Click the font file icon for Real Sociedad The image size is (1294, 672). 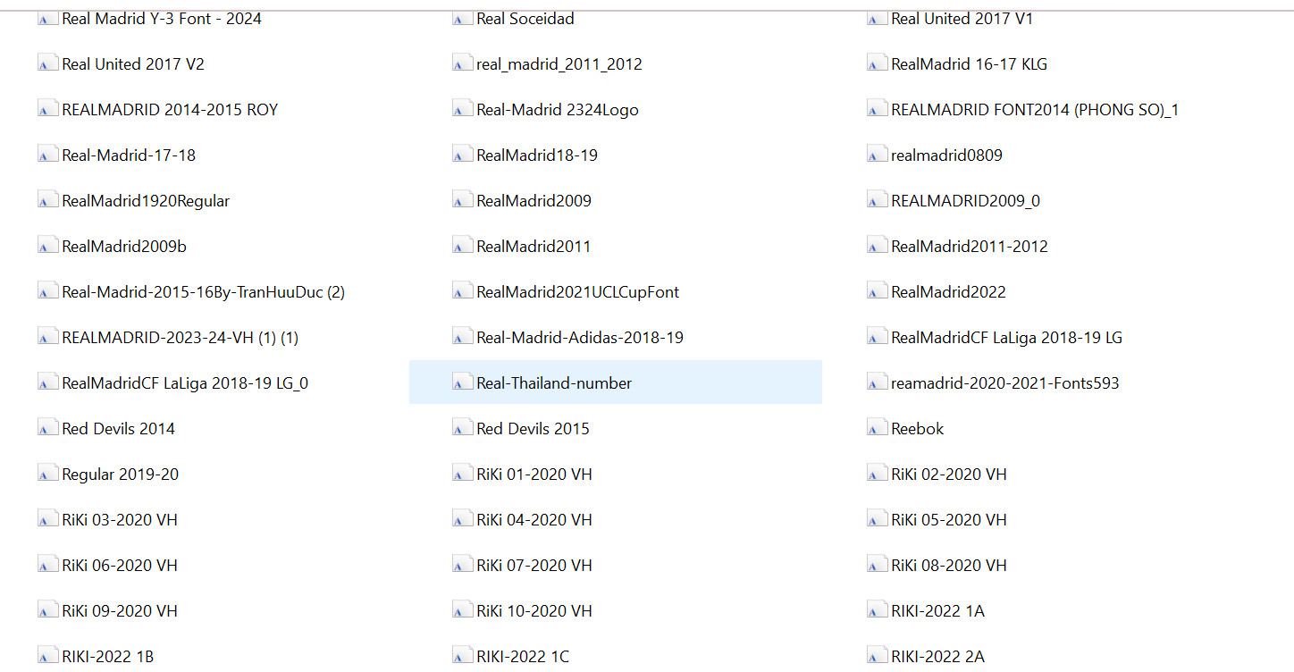pos(462,19)
